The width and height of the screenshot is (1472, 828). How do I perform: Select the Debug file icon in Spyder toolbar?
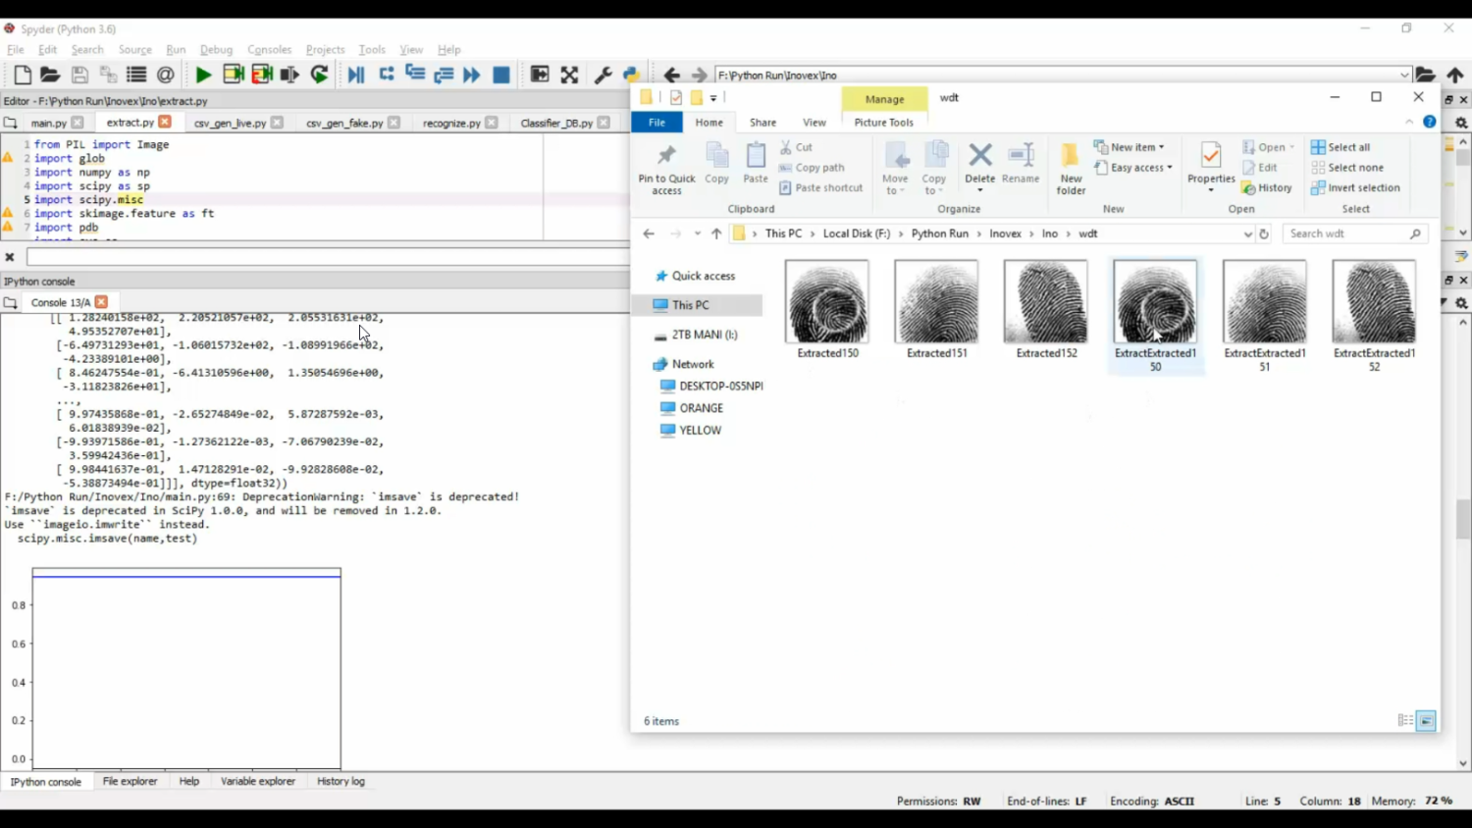pyautogui.click(x=358, y=75)
